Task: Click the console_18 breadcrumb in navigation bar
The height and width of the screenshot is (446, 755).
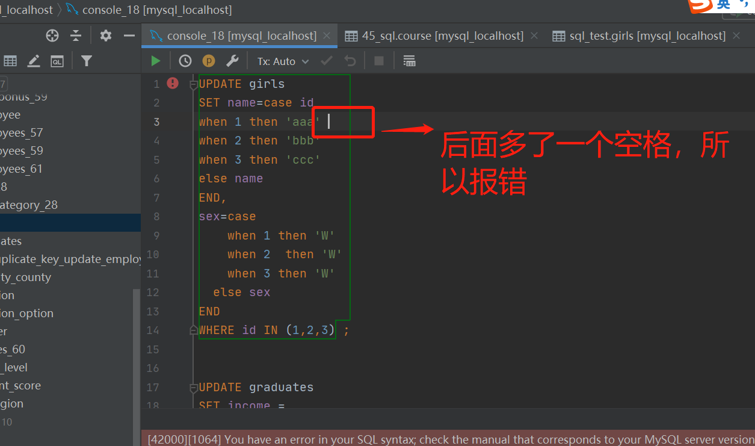Action: pyautogui.click(x=149, y=10)
